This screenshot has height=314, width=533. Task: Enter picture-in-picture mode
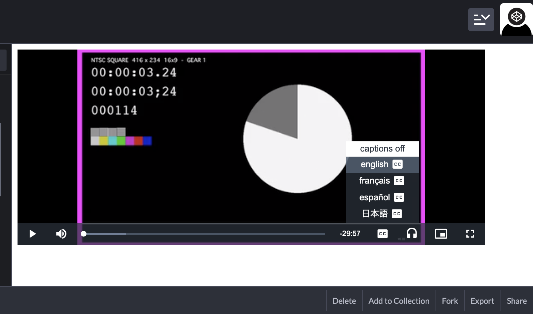click(x=441, y=233)
